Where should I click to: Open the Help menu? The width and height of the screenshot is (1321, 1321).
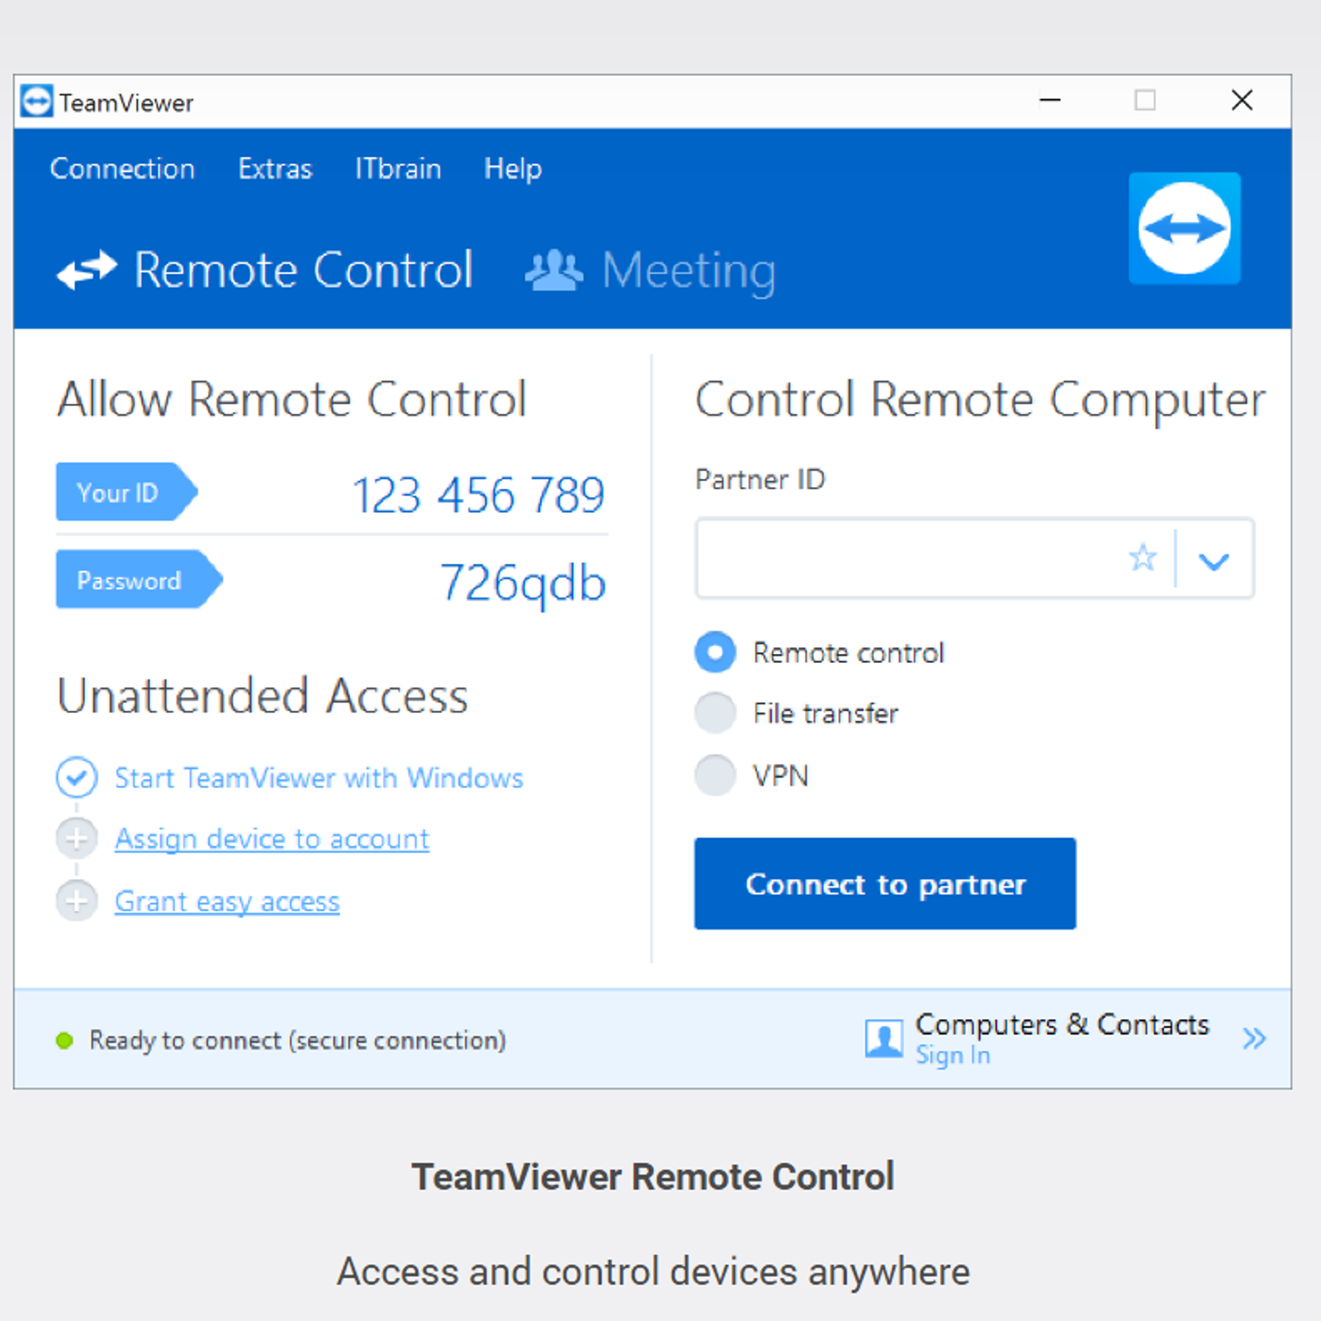513,169
